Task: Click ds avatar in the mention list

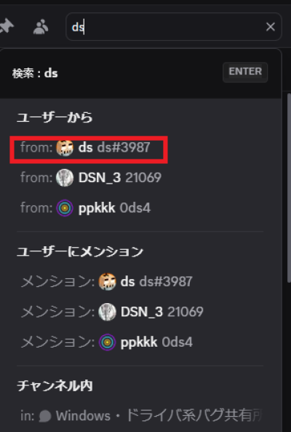Action: point(107,282)
